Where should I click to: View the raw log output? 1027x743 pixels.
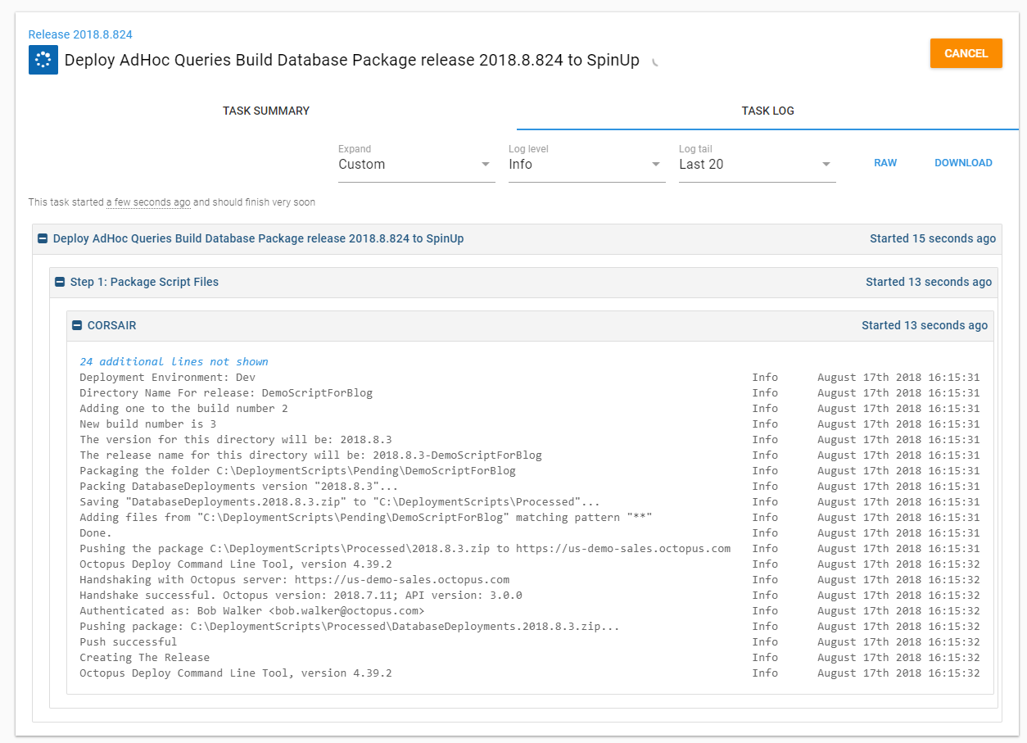point(885,163)
